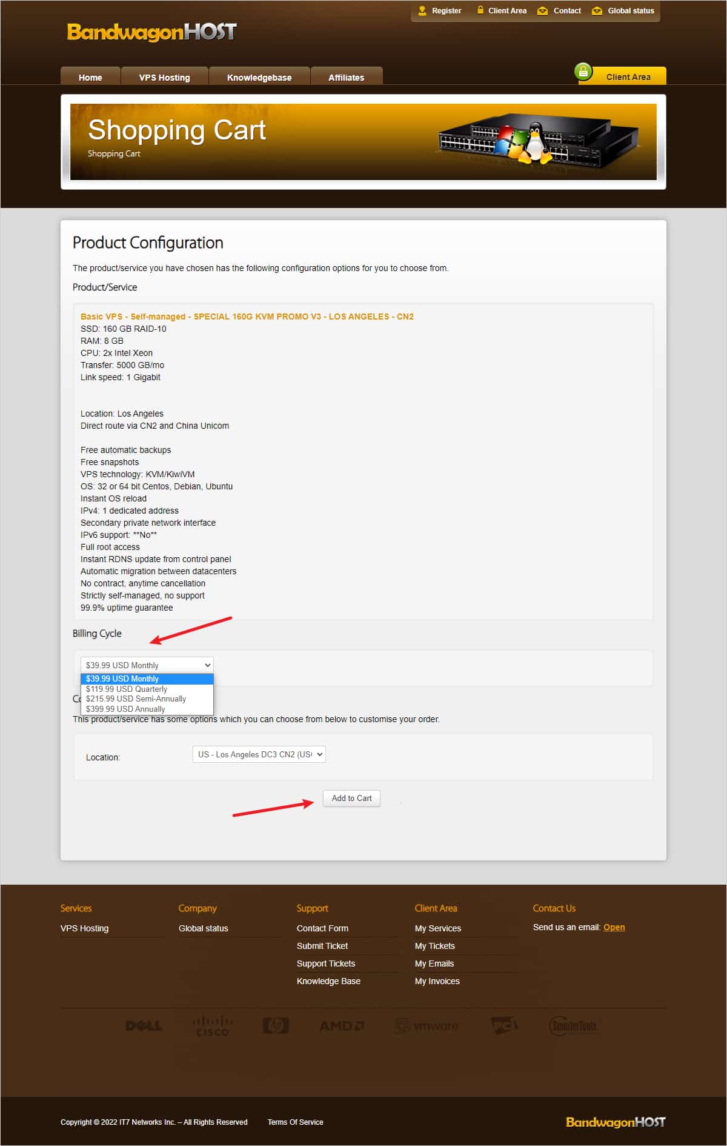Open the Billing Cycle dropdown
The width and height of the screenshot is (727, 1146).
(x=147, y=665)
